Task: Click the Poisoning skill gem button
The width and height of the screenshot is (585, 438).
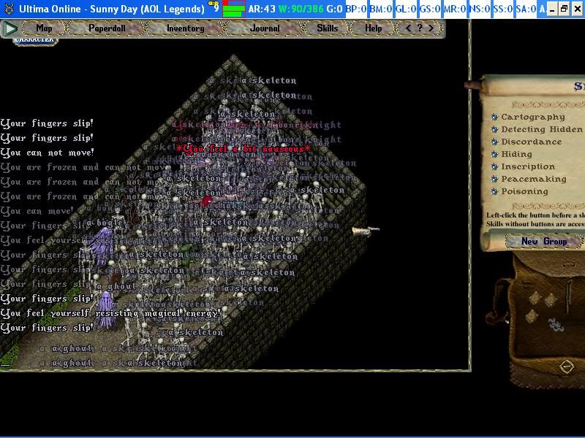Action: click(494, 191)
